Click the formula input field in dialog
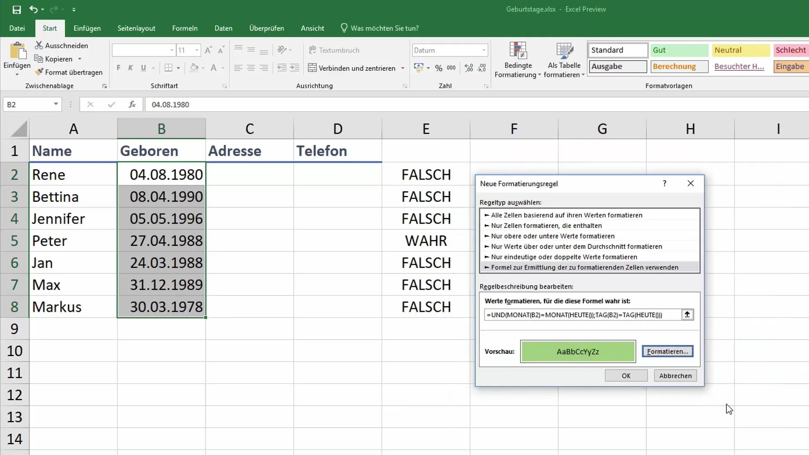This screenshot has width=809, height=455. point(583,315)
